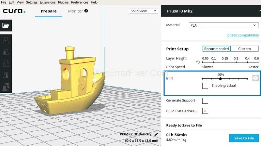Select the Move tool icon
Image resolution: width=261 pixels, height=146 pixels.
(6, 40)
